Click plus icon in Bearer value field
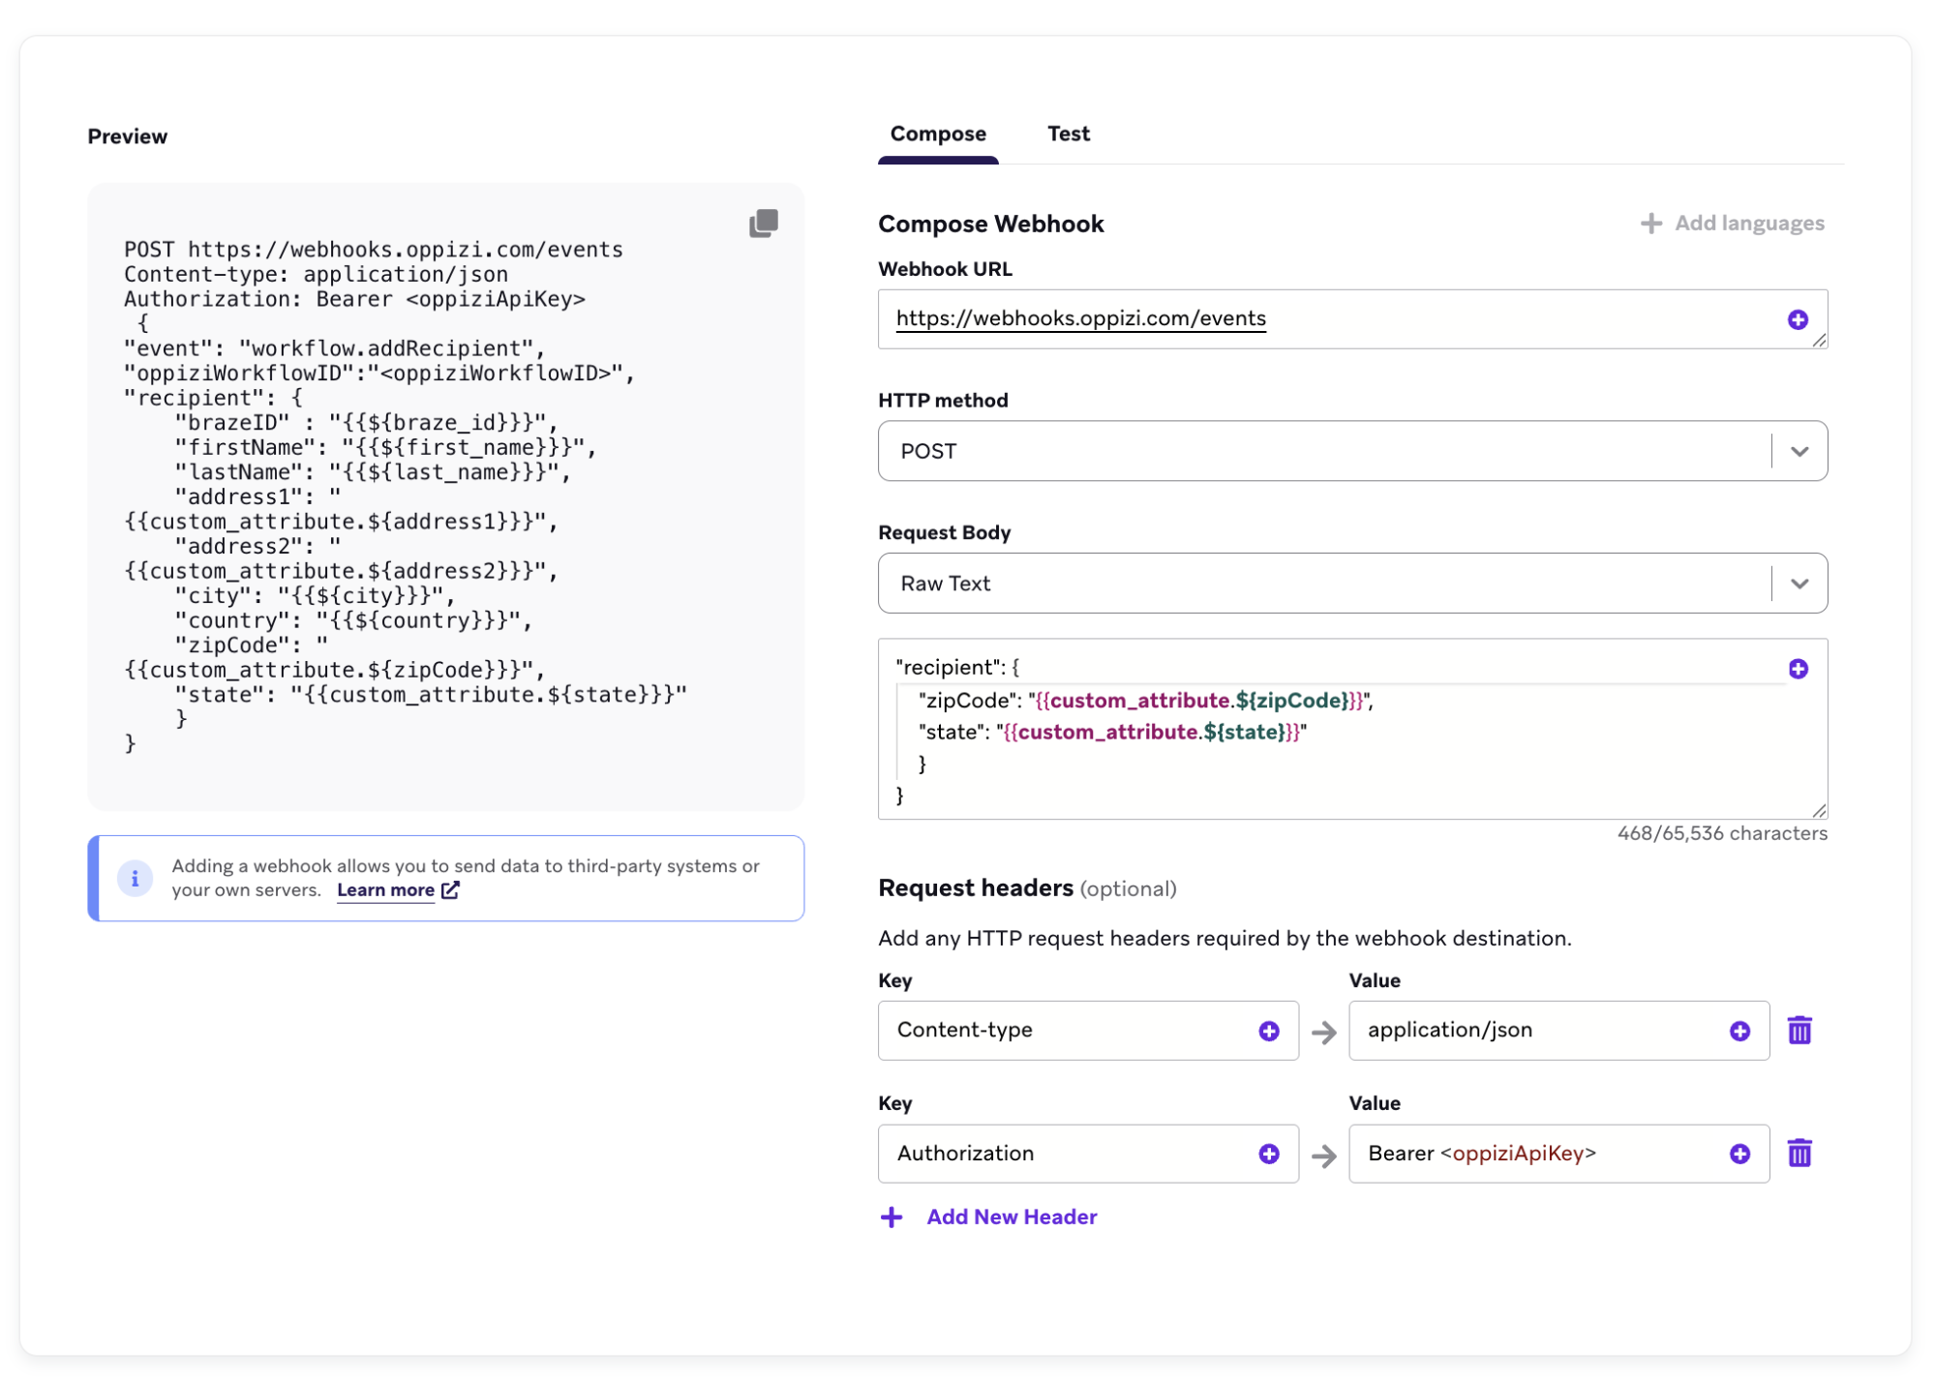 [1738, 1154]
